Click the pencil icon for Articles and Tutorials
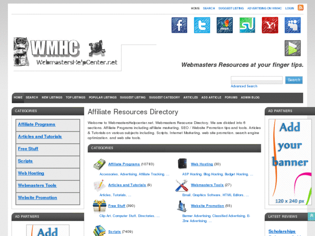The width and height of the screenshot is (315, 236). pyautogui.click(x=100, y=185)
